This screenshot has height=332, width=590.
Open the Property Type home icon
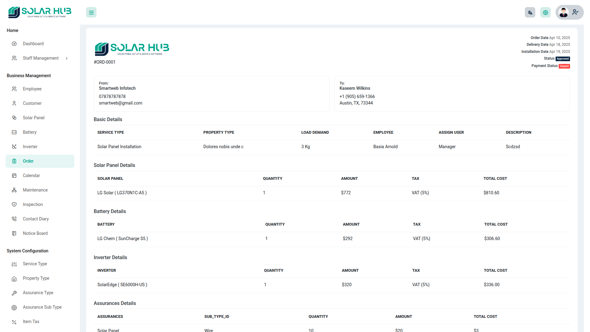coord(14,279)
